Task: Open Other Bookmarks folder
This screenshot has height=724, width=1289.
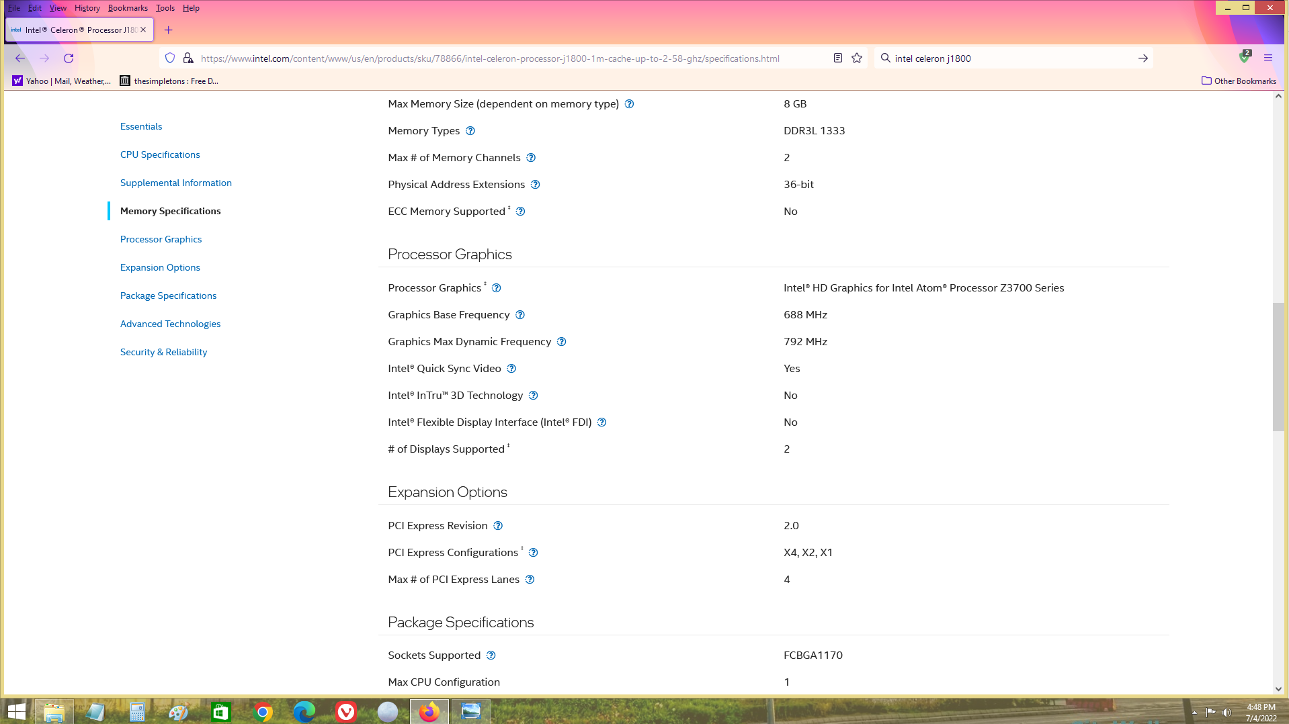Action: pyautogui.click(x=1239, y=81)
